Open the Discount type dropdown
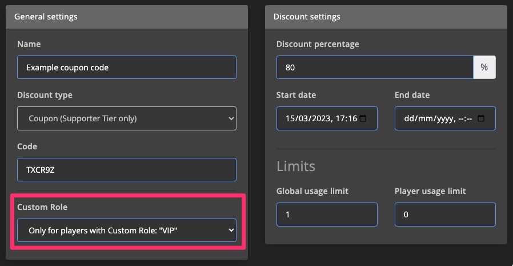 (127, 118)
